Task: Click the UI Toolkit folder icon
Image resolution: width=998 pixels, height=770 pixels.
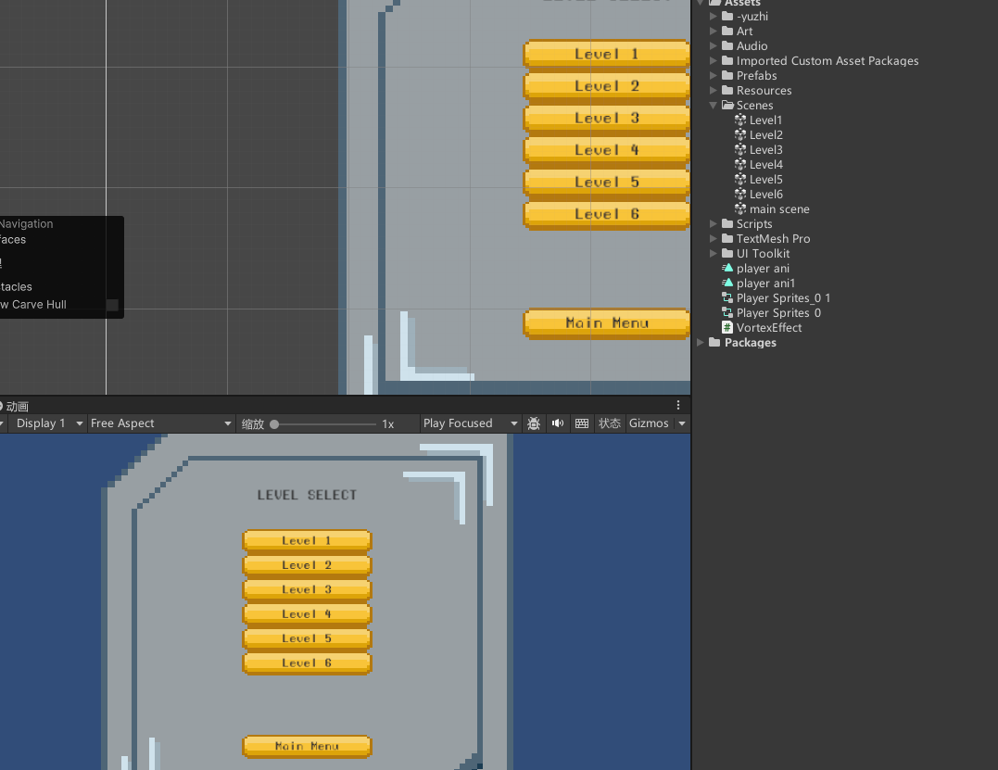Action: click(x=727, y=253)
